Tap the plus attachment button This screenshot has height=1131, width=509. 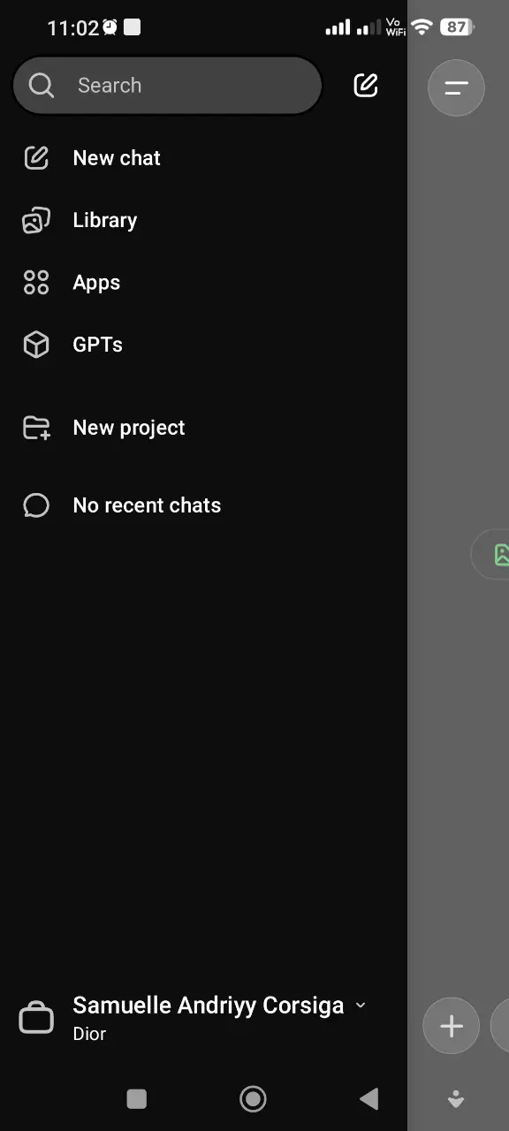click(x=452, y=1026)
